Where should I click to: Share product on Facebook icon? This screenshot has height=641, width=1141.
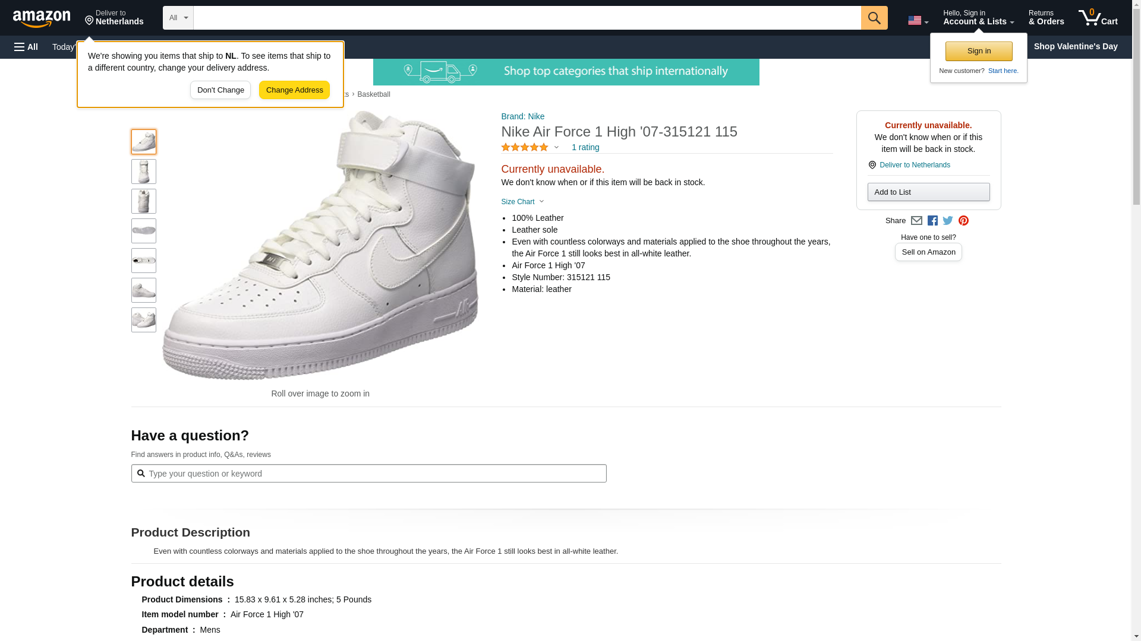pos(932,221)
